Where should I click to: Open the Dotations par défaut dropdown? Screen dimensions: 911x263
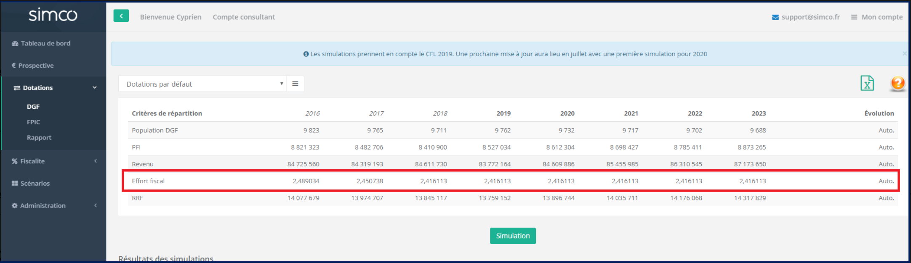coord(202,84)
